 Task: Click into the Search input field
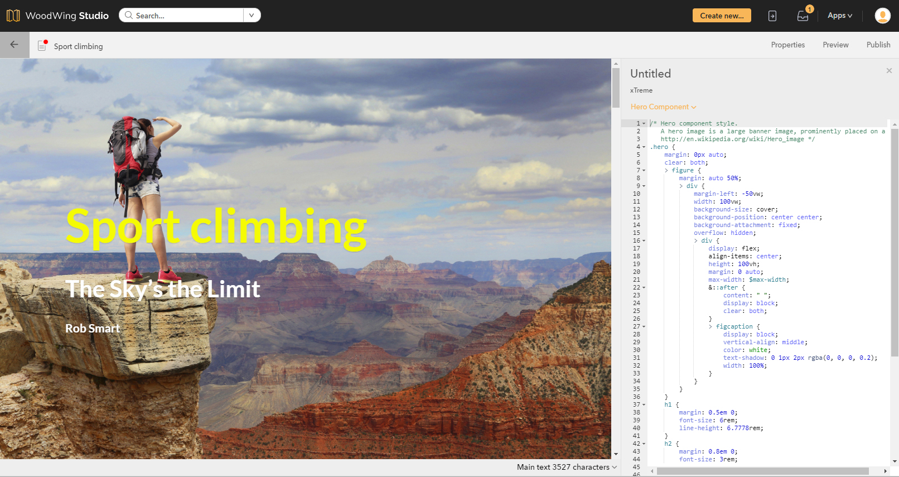coord(187,16)
